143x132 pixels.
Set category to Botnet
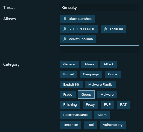pos(69,74)
